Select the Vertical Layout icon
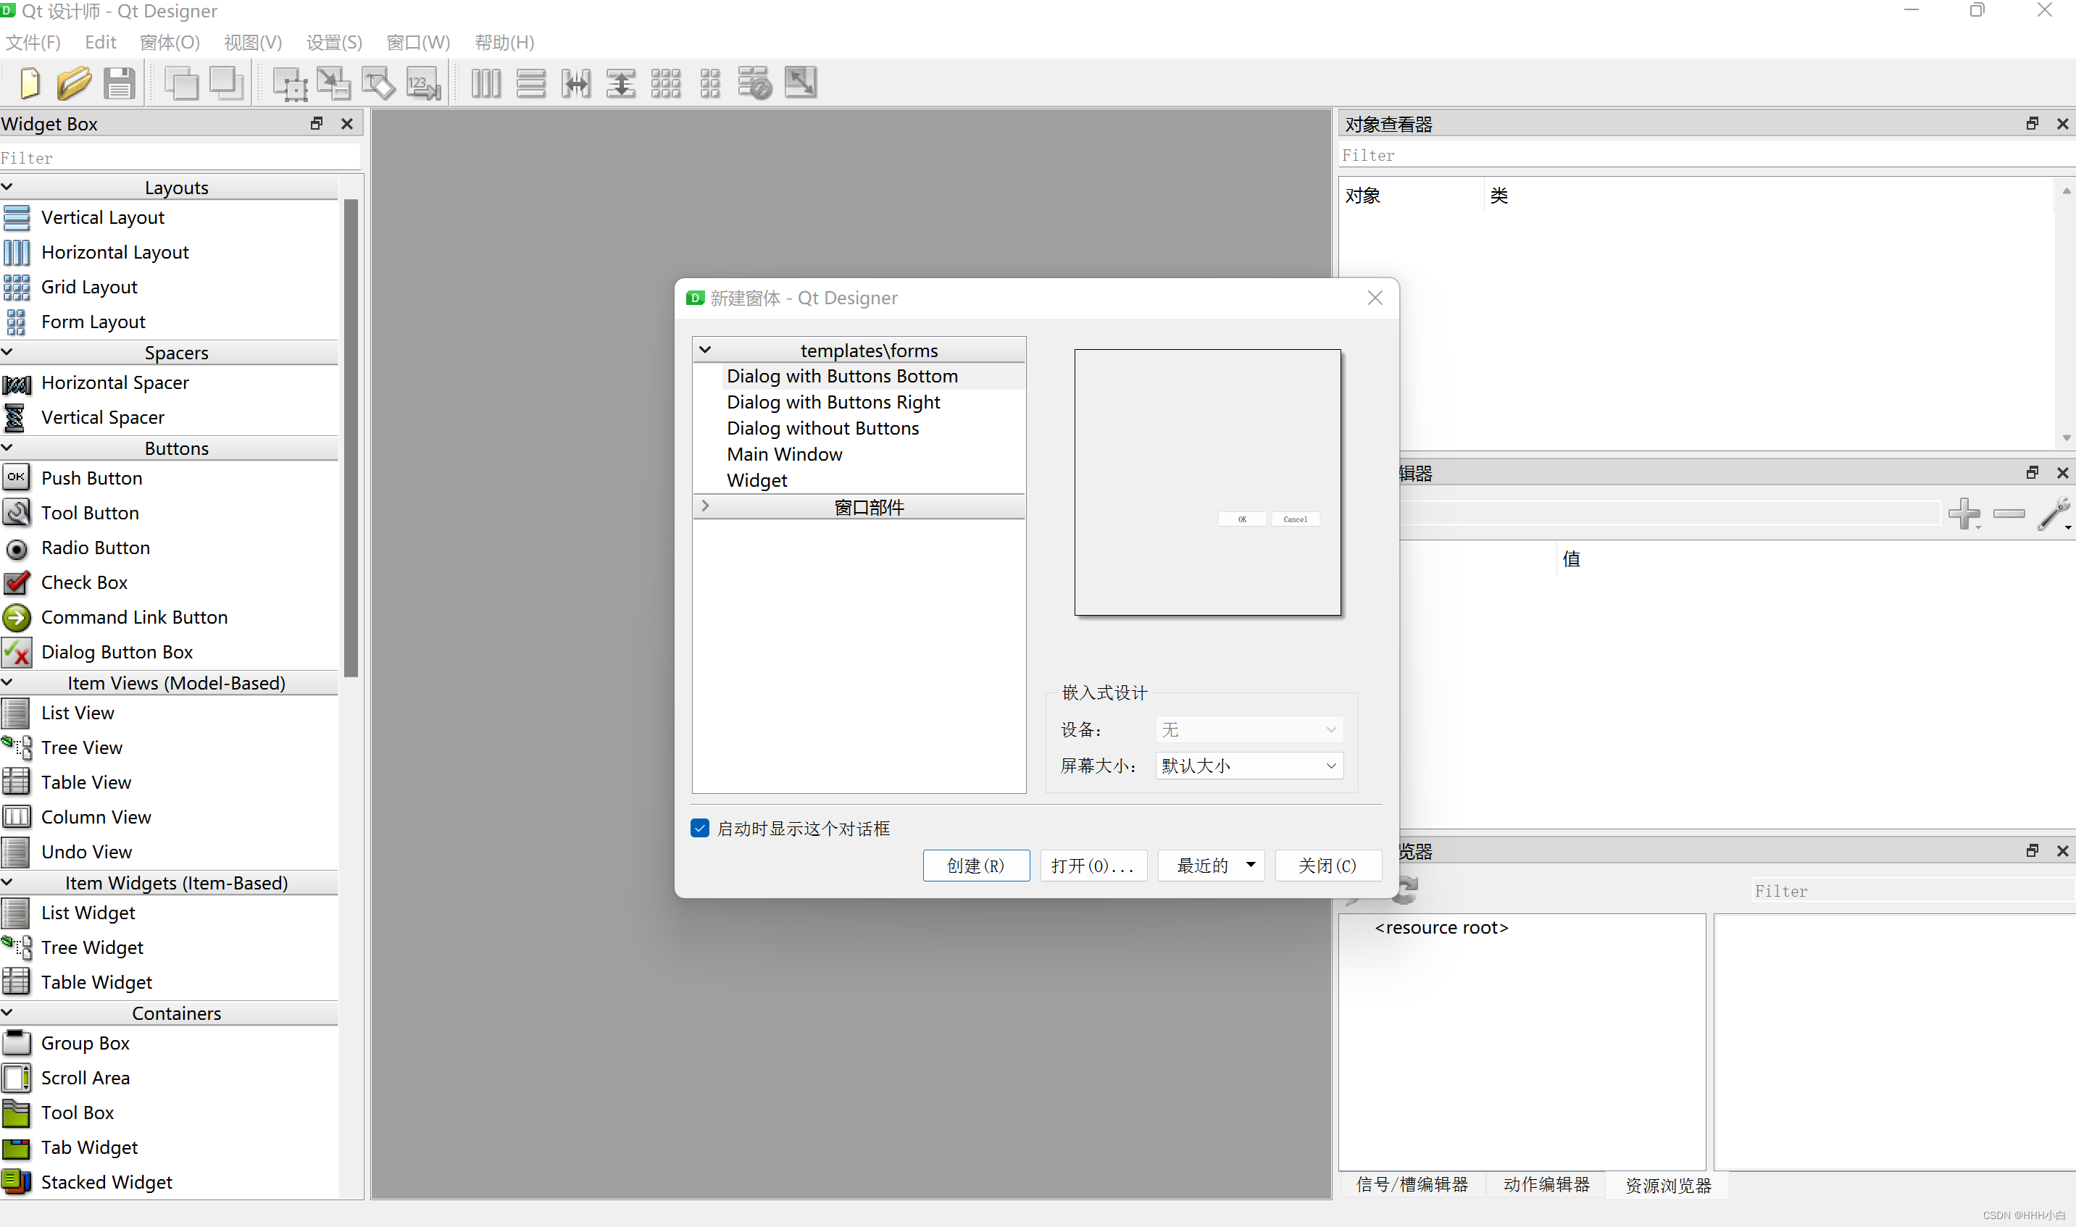This screenshot has width=2076, height=1227. point(16,216)
